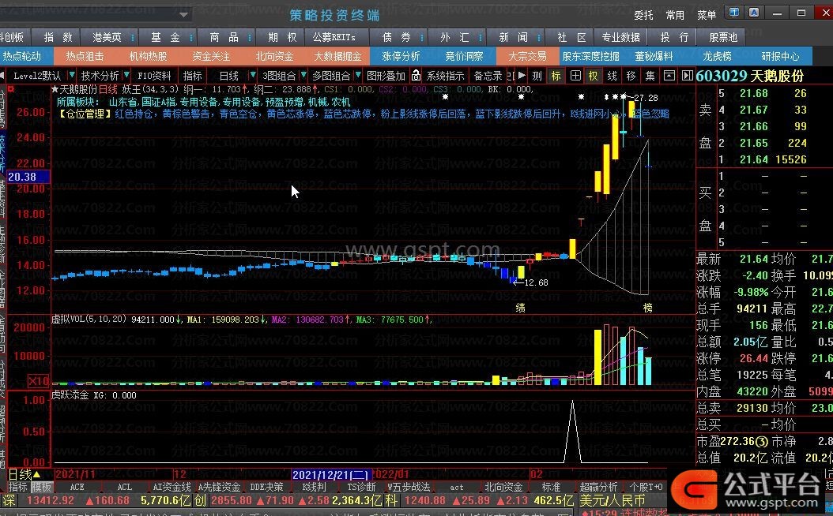Click the 图形叠加 toolbar button

point(386,76)
